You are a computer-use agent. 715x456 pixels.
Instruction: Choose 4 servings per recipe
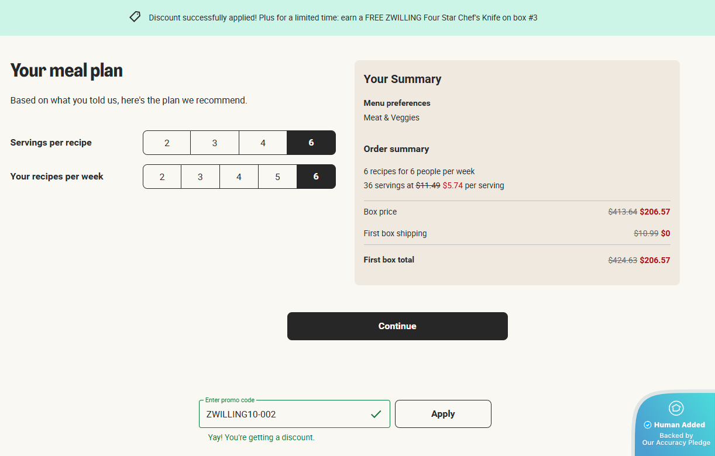point(263,143)
